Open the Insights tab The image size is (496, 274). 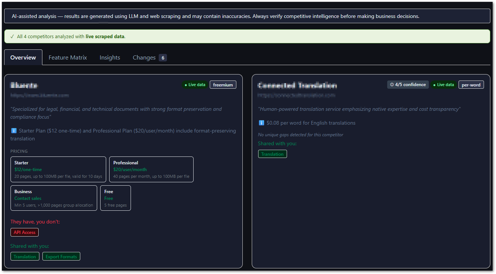click(x=110, y=57)
